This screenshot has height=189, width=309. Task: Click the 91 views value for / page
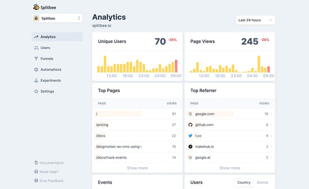[174, 114]
